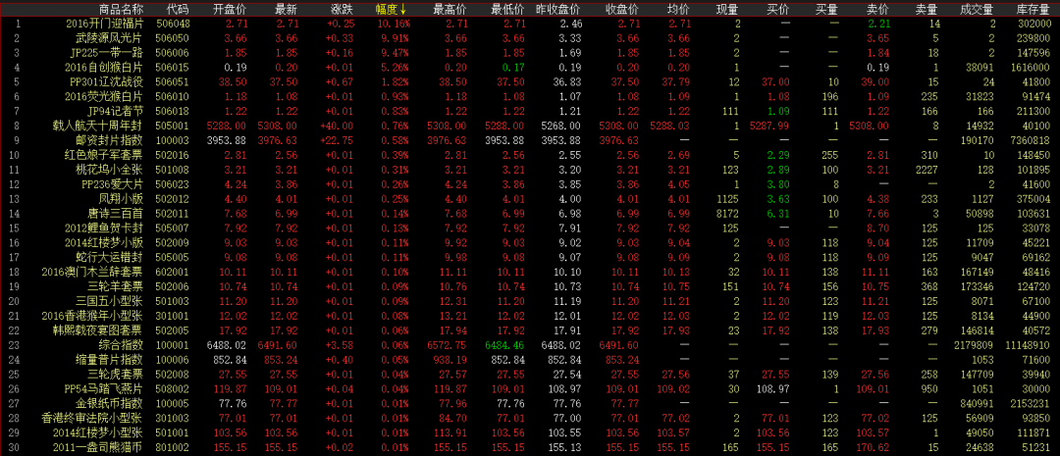
Task: Click the 涨跌 column header
Action: point(342,9)
